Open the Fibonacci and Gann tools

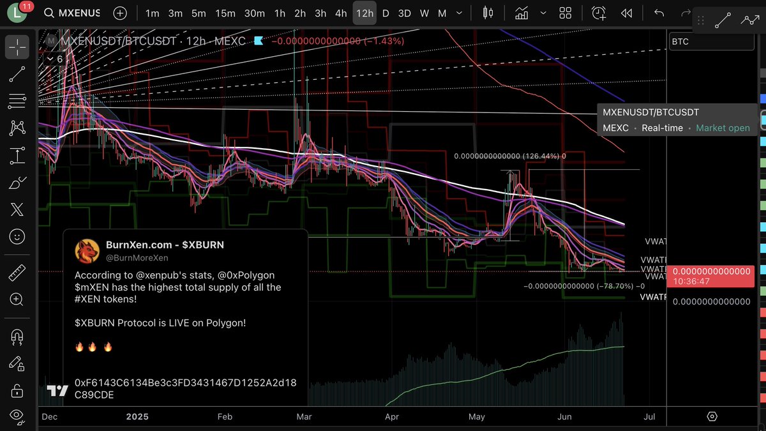click(17, 101)
